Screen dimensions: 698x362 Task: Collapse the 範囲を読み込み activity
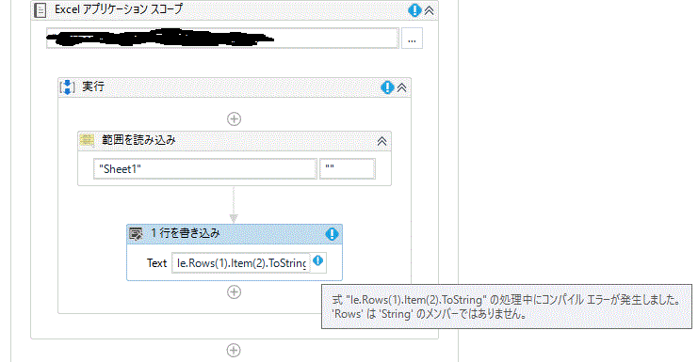click(381, 141)
